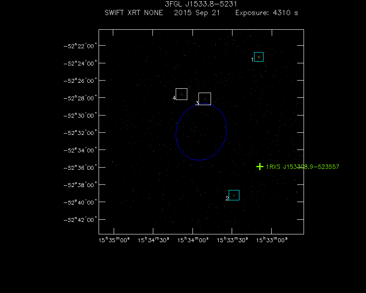Click the declination label -52°38'00"
The width and height of the screenshot is (366, 293).
(x=80, y=185)
